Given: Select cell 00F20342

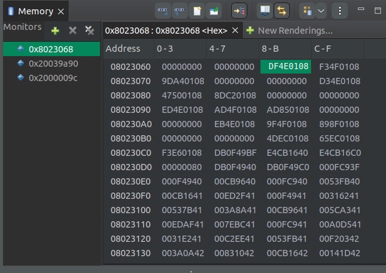Looking at the screenshot, I should (x=339, y=239).
